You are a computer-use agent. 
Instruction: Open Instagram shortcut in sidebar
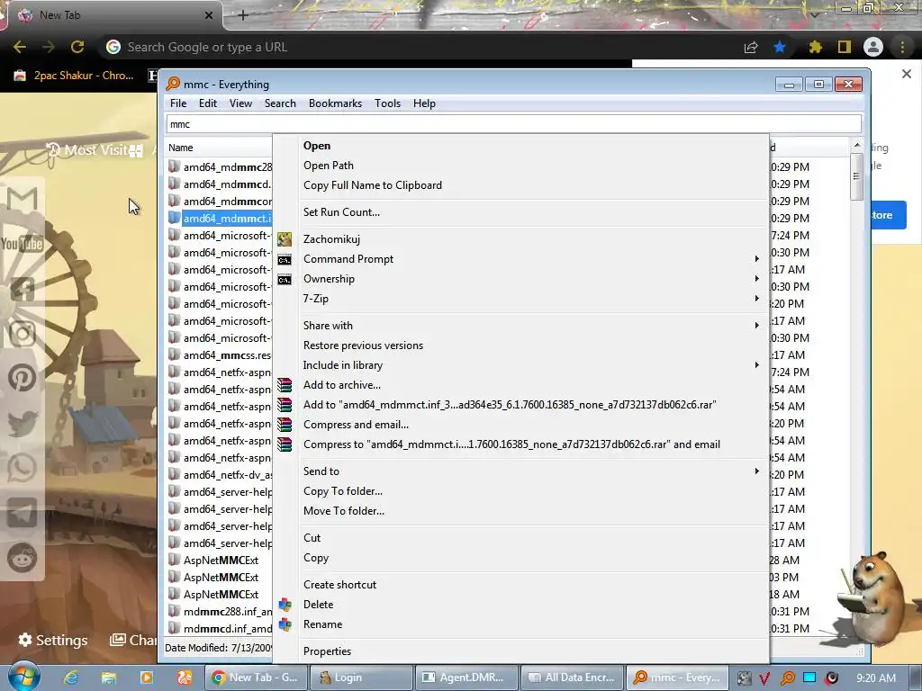tap(23, 333)
